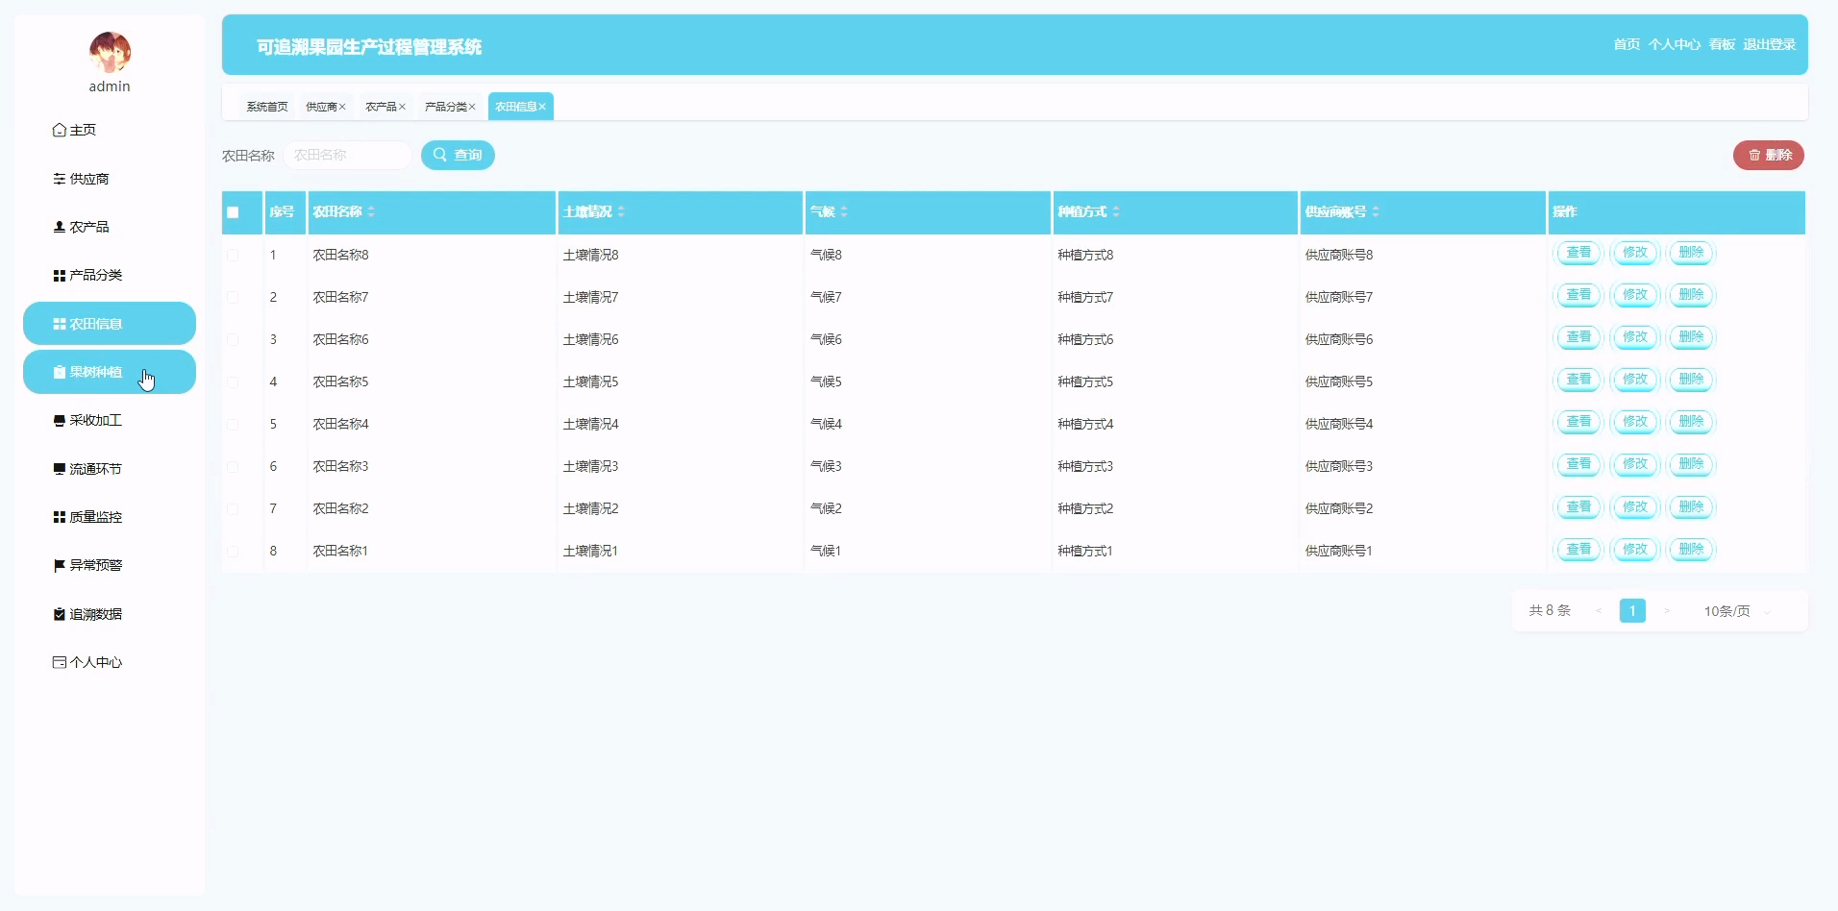Viewport: 1838px width, 911px height.
Task: Sort by the 种植方式 column arrows
Action: tap(1116, 211)
